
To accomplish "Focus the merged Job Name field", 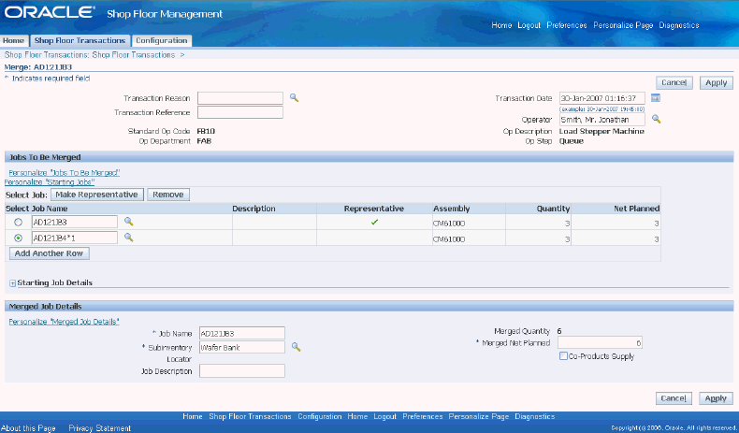I will [x=242, y=333].
